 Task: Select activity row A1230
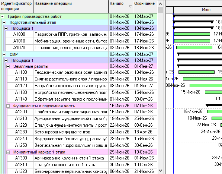83,132
